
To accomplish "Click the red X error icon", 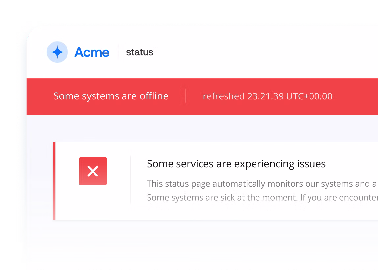I will point(93,171).
